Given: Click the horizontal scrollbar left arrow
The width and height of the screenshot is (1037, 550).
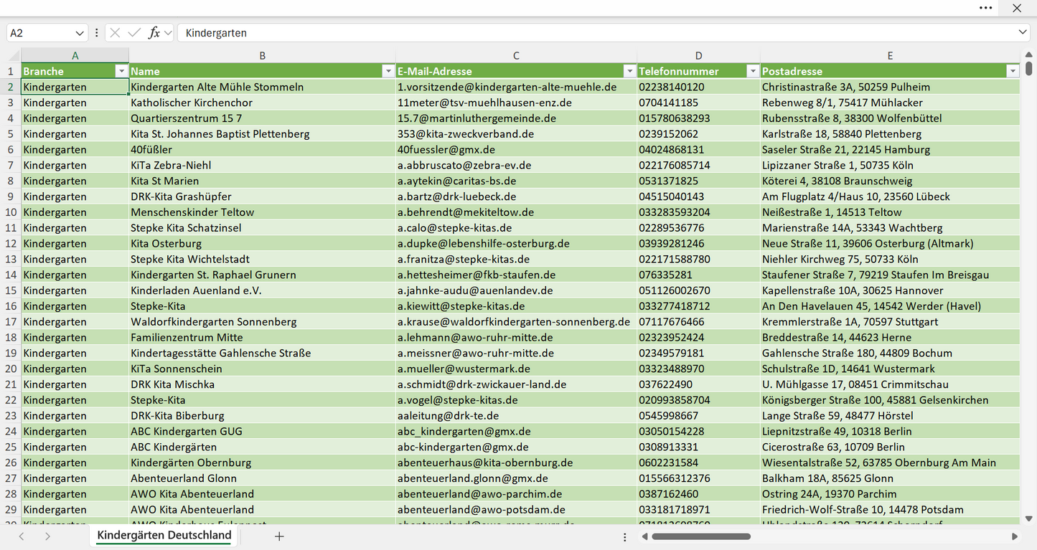Looking at the screenshot, I should click(x=644, y=536).
